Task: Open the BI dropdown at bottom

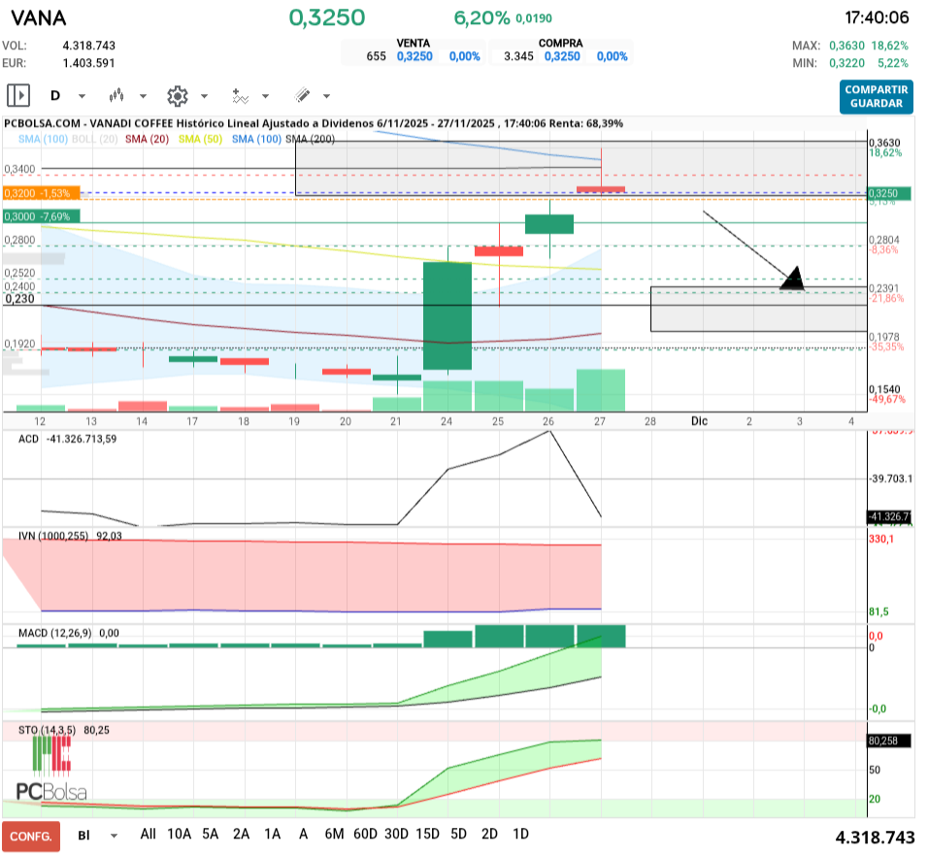Action: click(x=98, y=835)
